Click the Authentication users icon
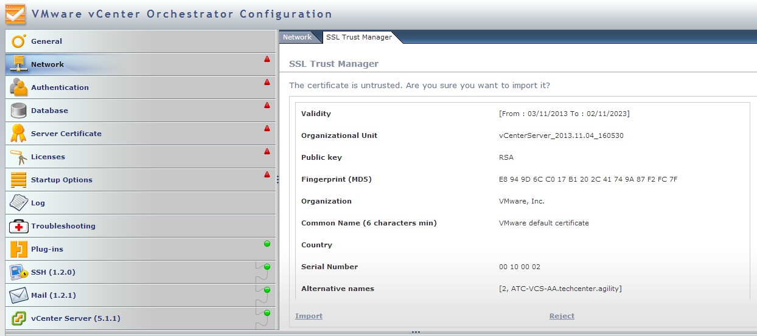 click(19, 87)
